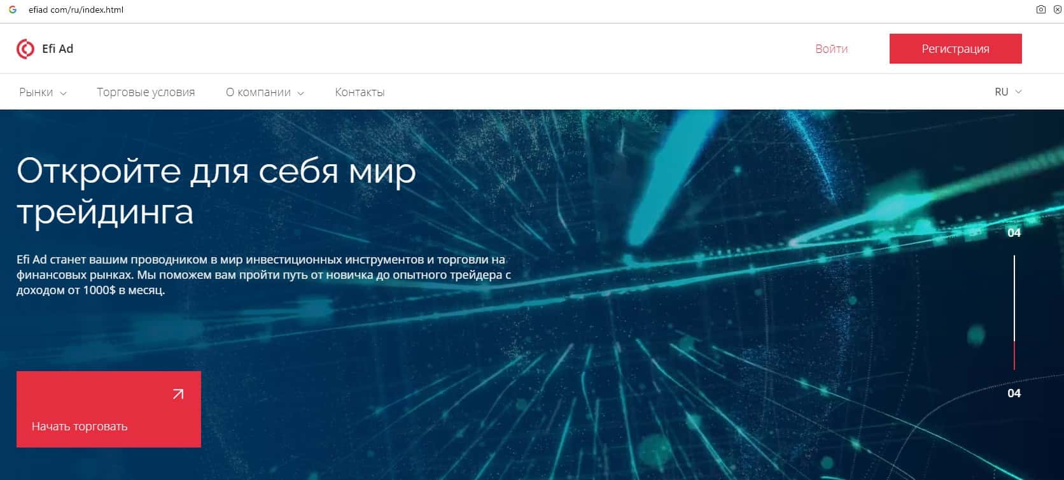Image resolution: width=1064 pixels, height=480 pixels.
Task: Click the circled X icon at top right
Action: click(1058, 10)
